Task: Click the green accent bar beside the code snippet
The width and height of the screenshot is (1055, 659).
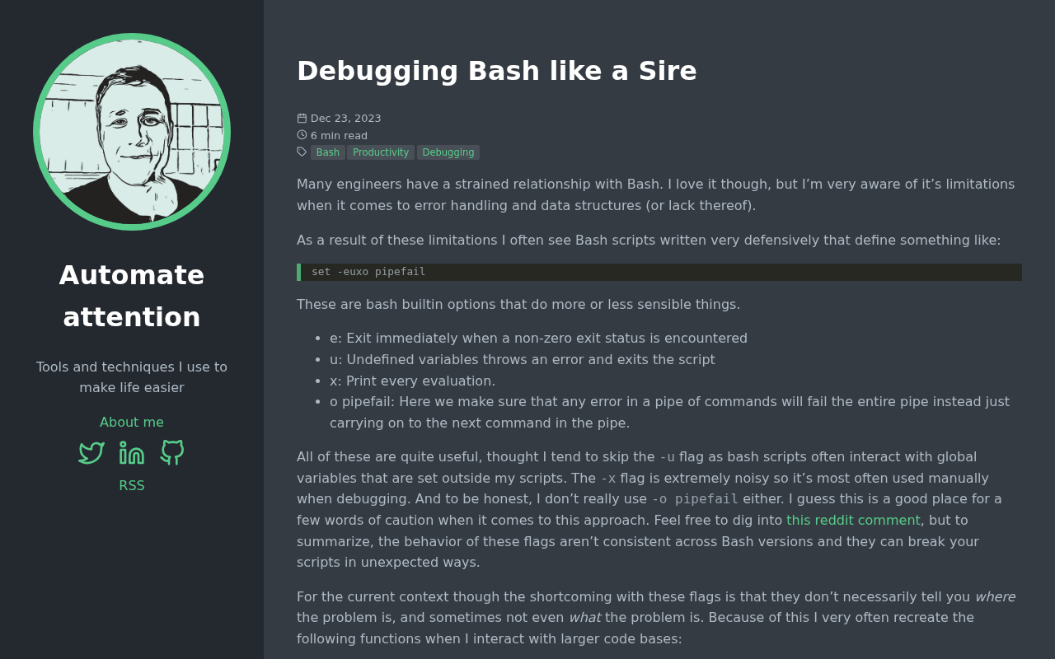Action: point(299,271)
